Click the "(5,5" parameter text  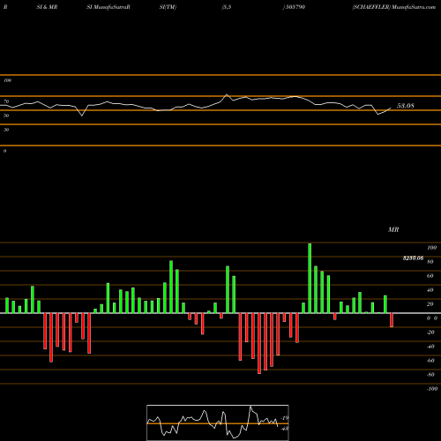pyautogui.click(x=227, y=7)
